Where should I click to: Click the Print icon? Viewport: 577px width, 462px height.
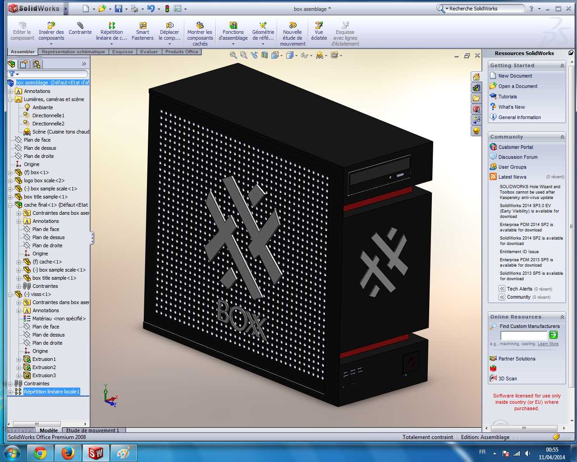[x=134, y=9]
